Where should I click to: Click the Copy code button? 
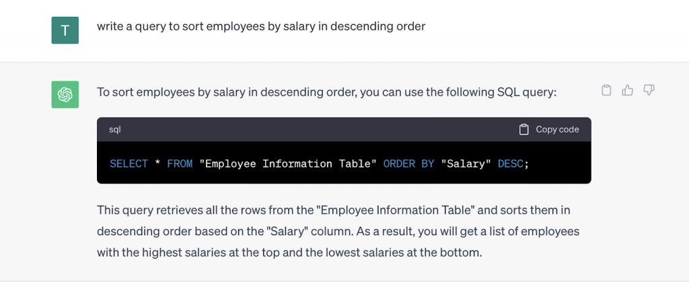pyautogui.click(x=549, y=130)
